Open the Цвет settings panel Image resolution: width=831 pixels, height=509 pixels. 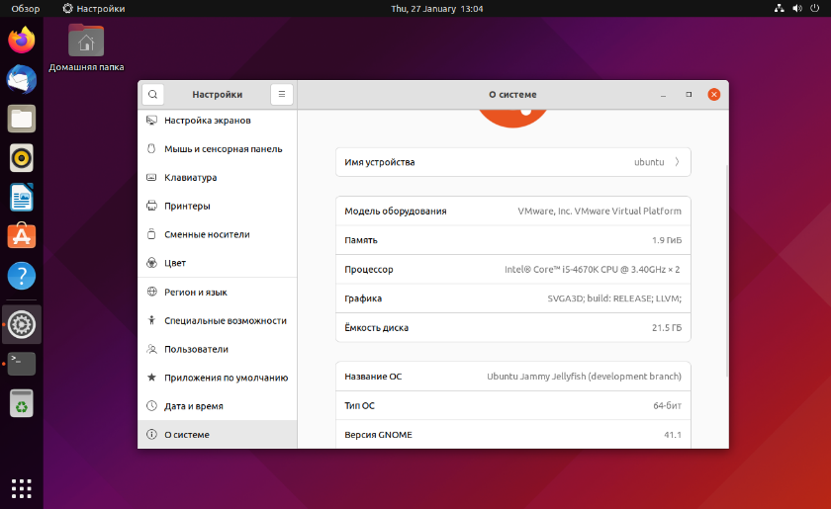coord(218,263)
